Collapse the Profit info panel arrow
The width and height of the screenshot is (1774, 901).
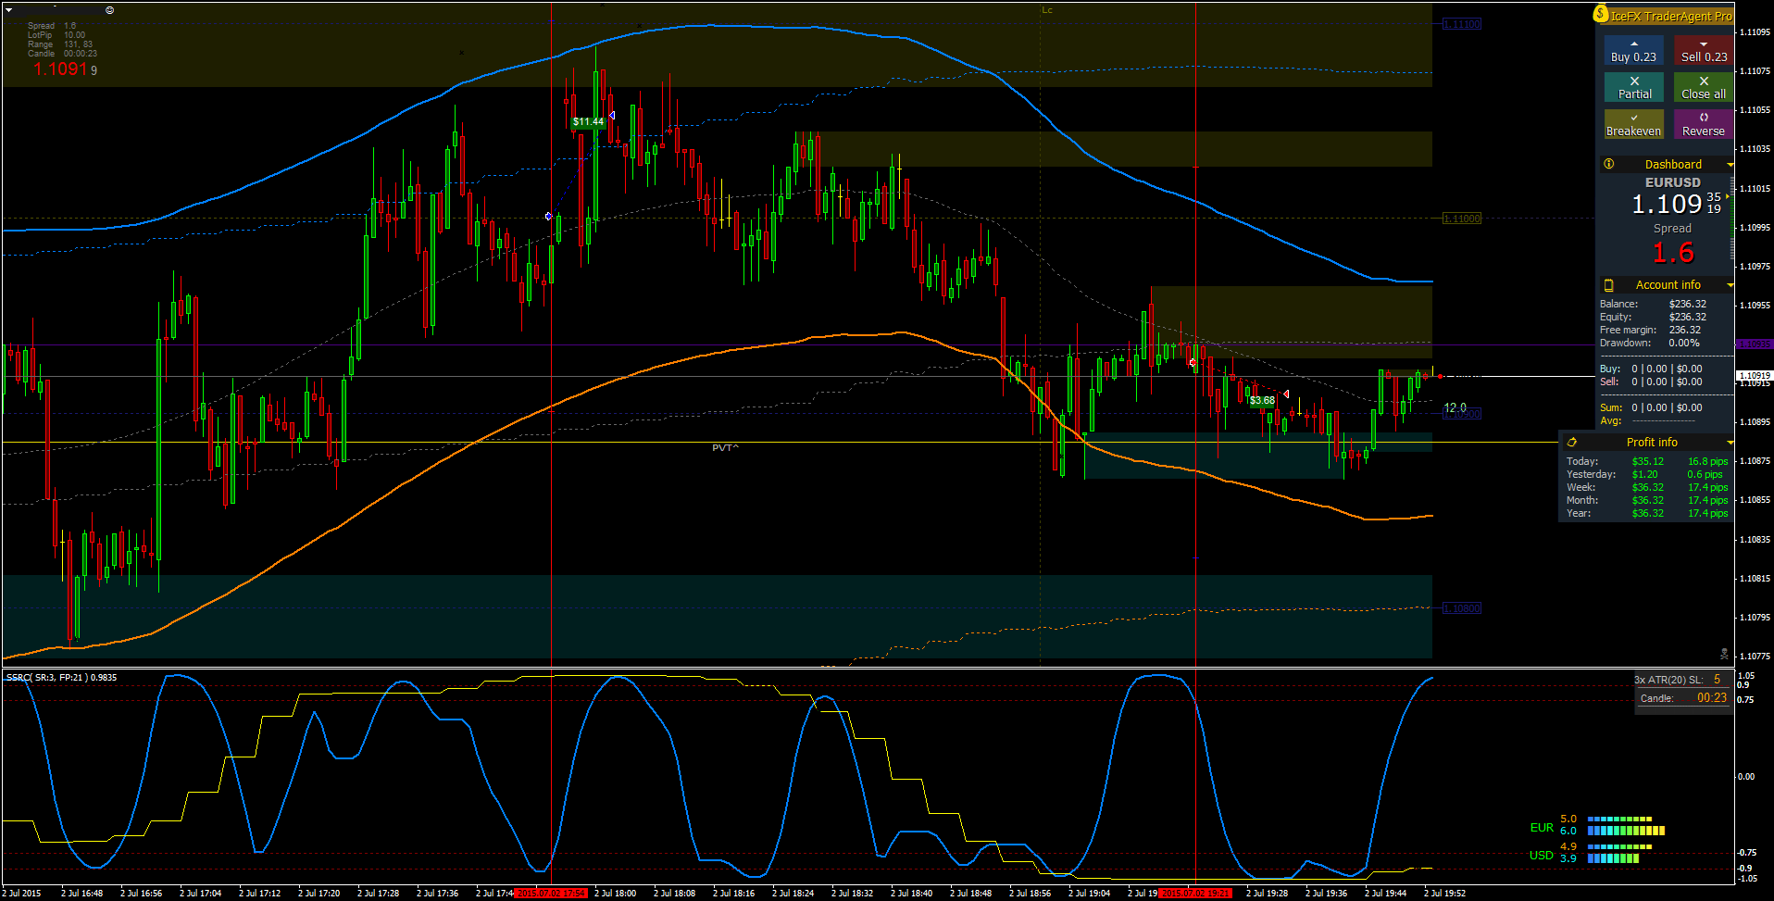pyautogui.click(x=1730, y=443)
